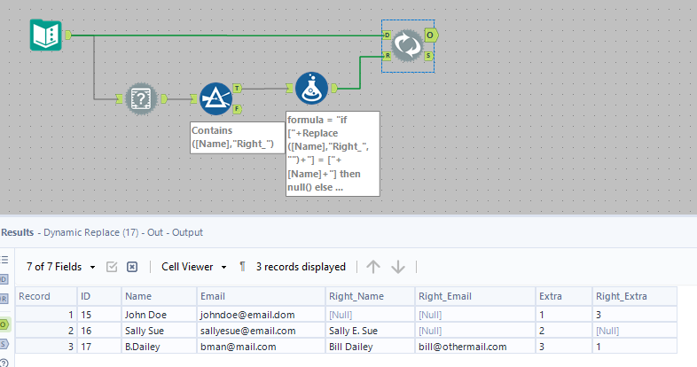Select the Filter tool on canvas

(x=215, y=98)
